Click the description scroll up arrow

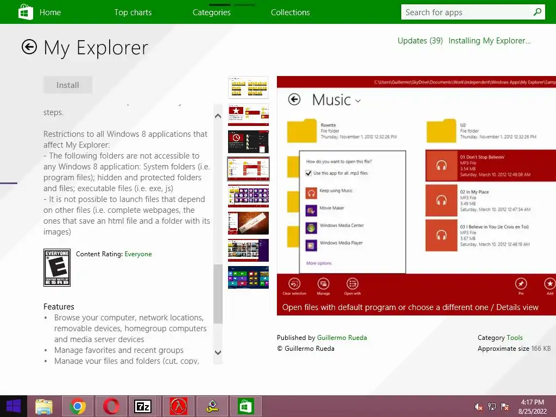(x=218, y=116)
